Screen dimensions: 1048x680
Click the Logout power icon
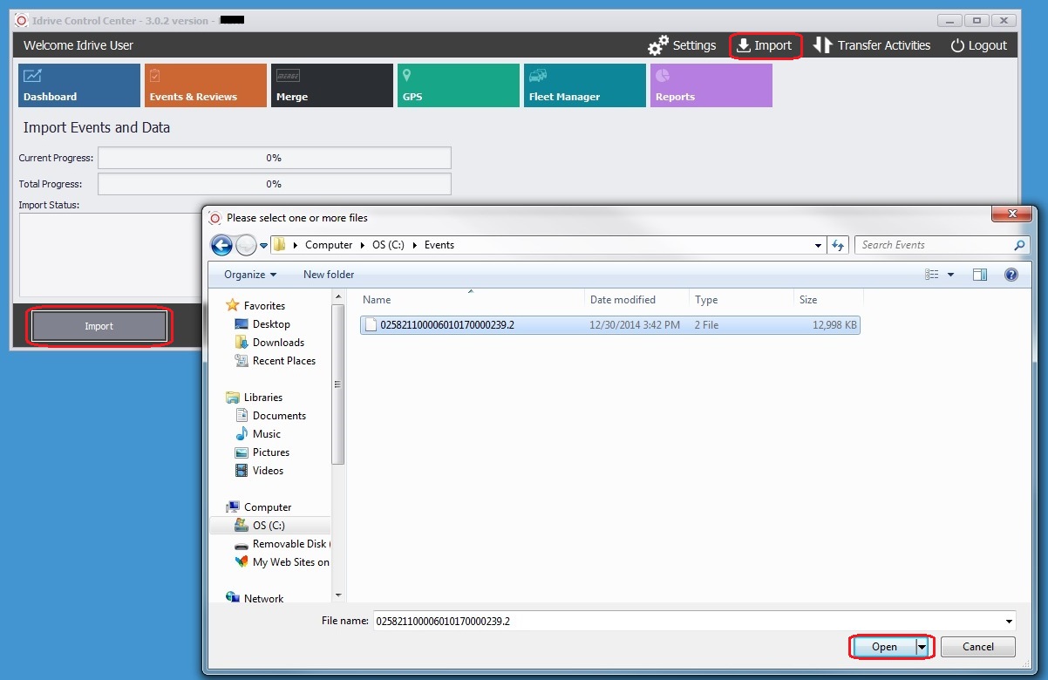pyautogui.click(x=957, y=45)
